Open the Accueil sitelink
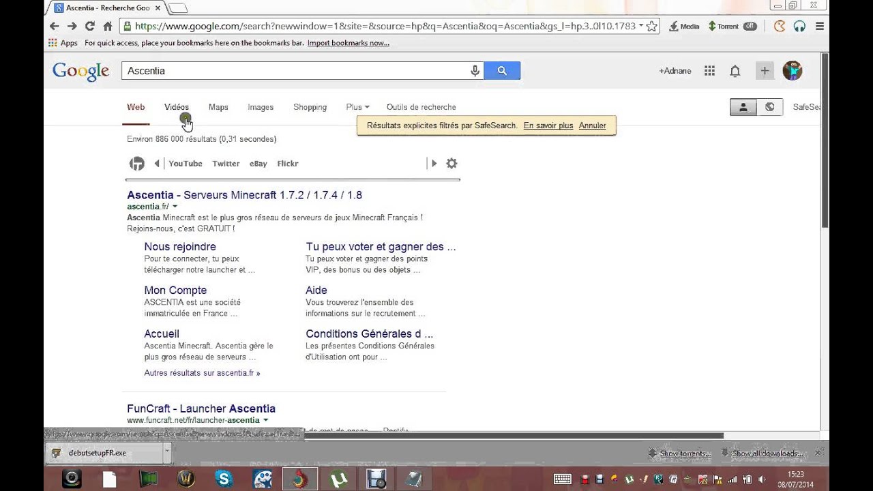This screenshot has height=491, width=873. (162, 334)
